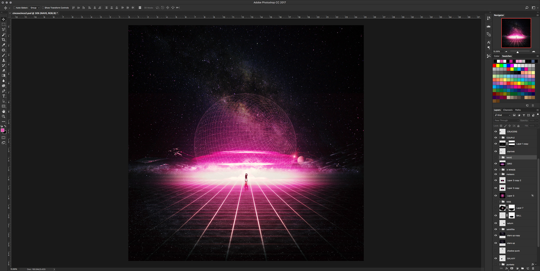Click Create new layer icon in Layers panel
540x271 pixels.
pyautogui.click(x=528, y=268)
